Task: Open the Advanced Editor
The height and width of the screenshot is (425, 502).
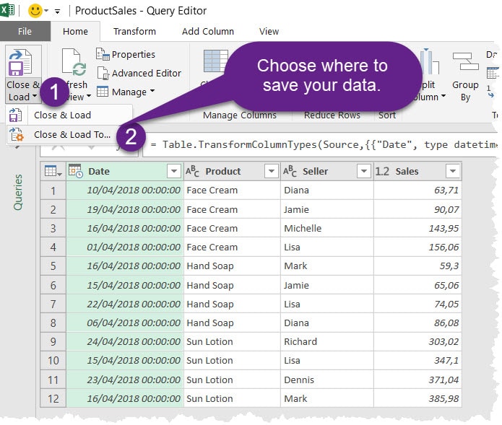Action: (x=139, y=73)
